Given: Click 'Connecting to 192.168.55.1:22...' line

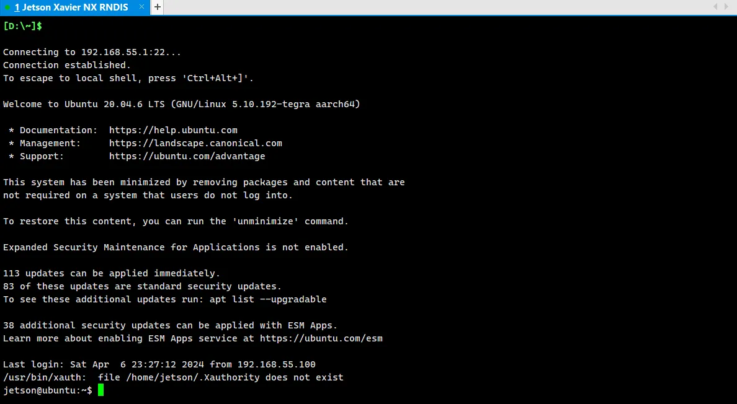Looking at the screenshot, I should (x=92, y=52).
